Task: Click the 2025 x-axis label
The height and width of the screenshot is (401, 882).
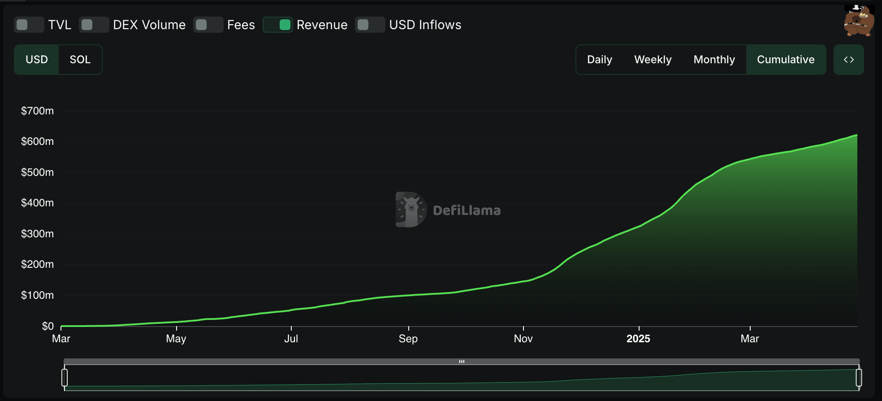Action: pyautogui.click(x=638, y=339)
